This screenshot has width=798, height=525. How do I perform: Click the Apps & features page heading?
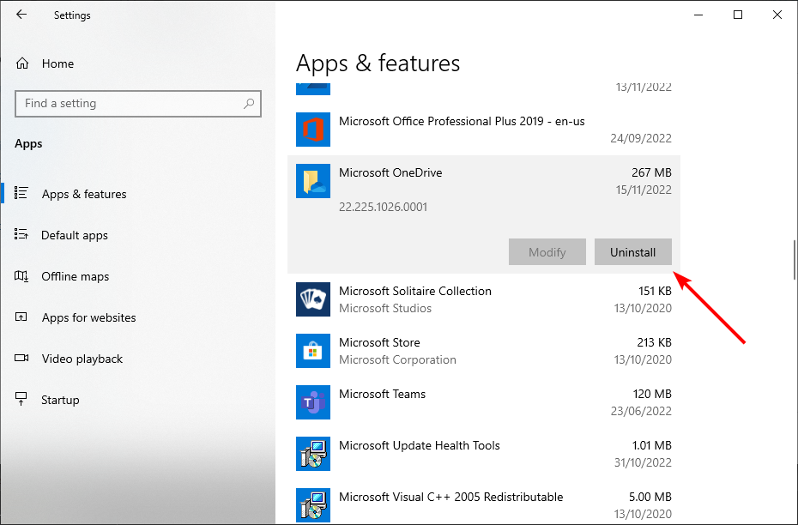378,63
